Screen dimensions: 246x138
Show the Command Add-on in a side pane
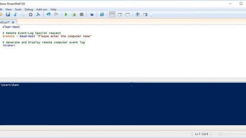click(x=145, y=15)
